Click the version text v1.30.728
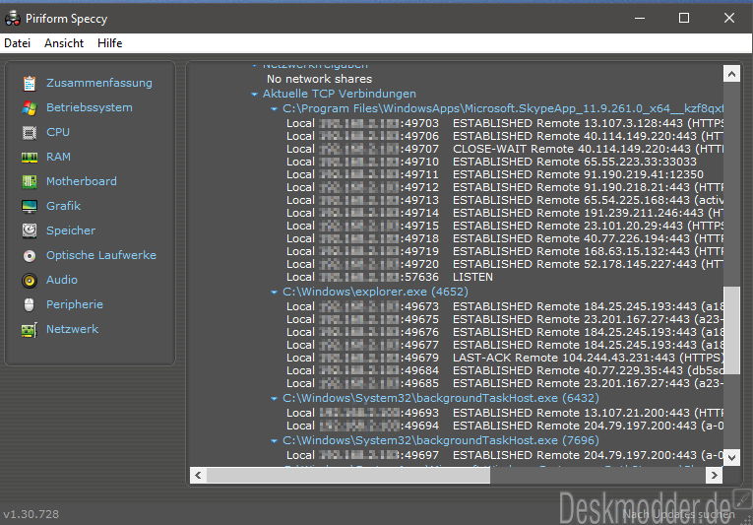Screen dimensions: 753x525 pyautogui.click(x=31, y=514)
